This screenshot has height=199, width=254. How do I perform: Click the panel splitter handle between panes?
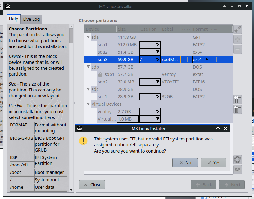click(75, 103)
